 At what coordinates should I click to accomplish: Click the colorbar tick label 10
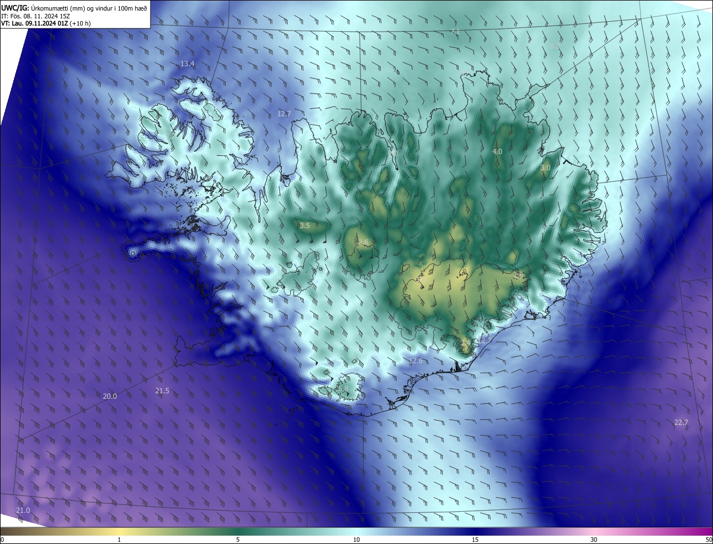pyautogui.click(x=356, y=540)
